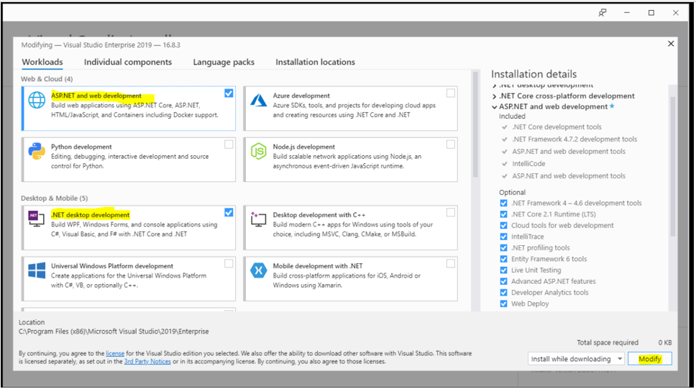Image resolution: width=696 pixels, height=389 pixels.
Task: Tick the Node.js development checkbox
Action: 451,145
